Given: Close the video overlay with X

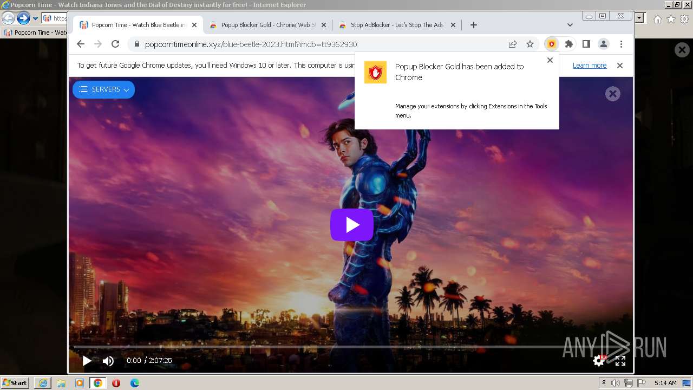Looking at the screenshot, I should [612, 94].
